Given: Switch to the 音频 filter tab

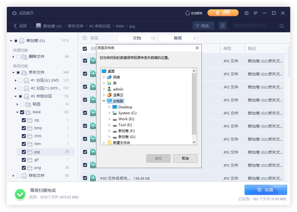Looking at the screenshot, I should (x=177, y=38).
